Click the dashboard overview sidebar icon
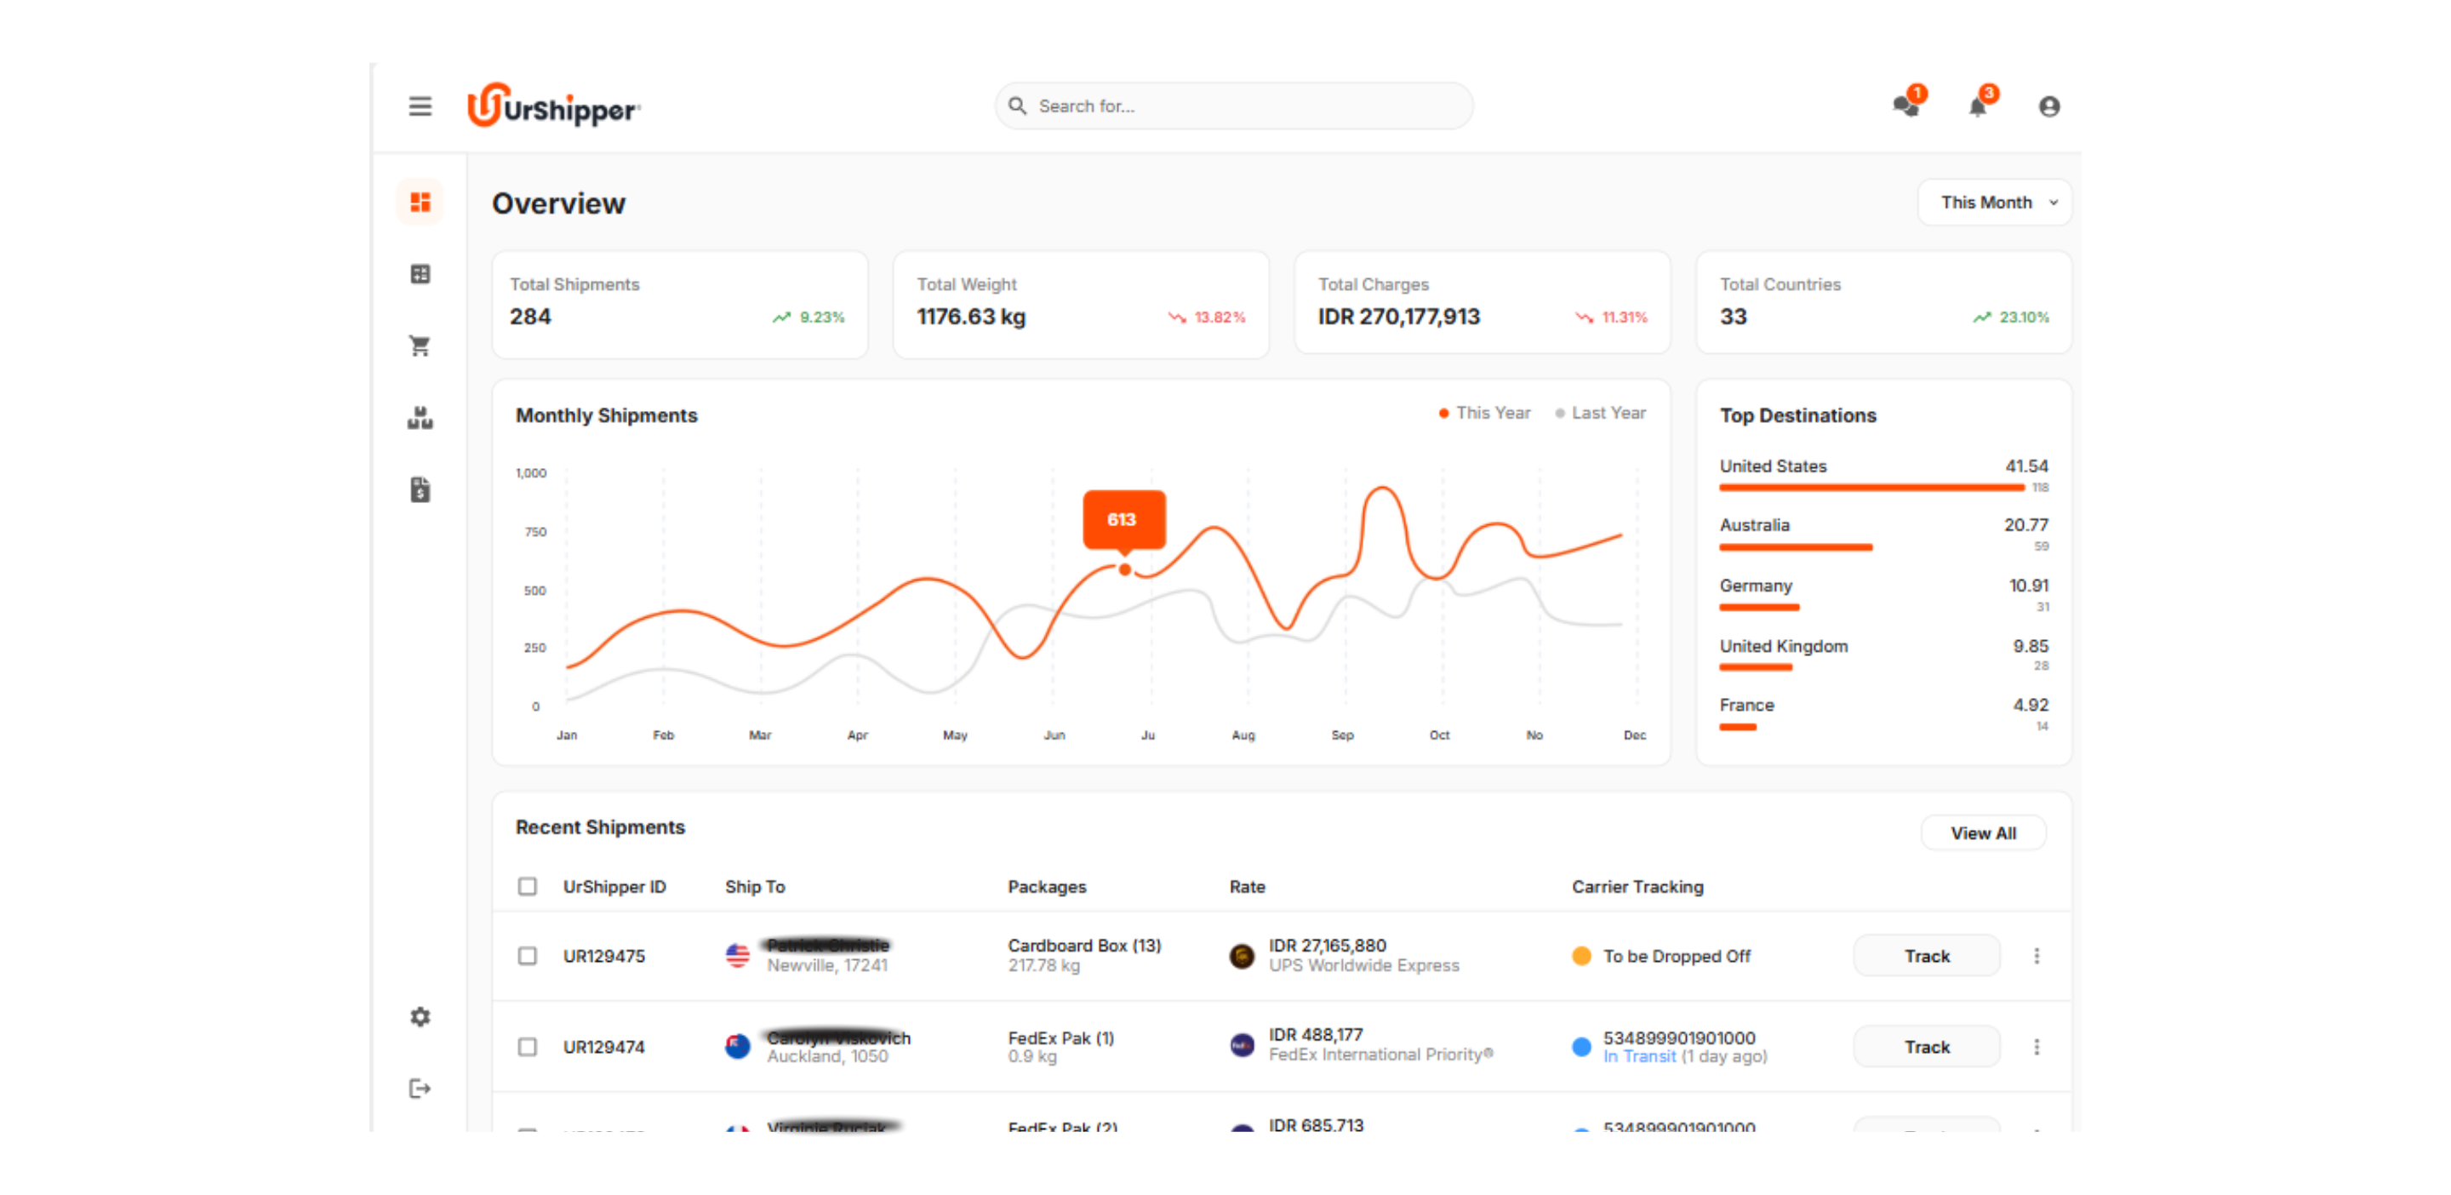Viewport: 2451px width, 1195px height. tap(420, 202)
